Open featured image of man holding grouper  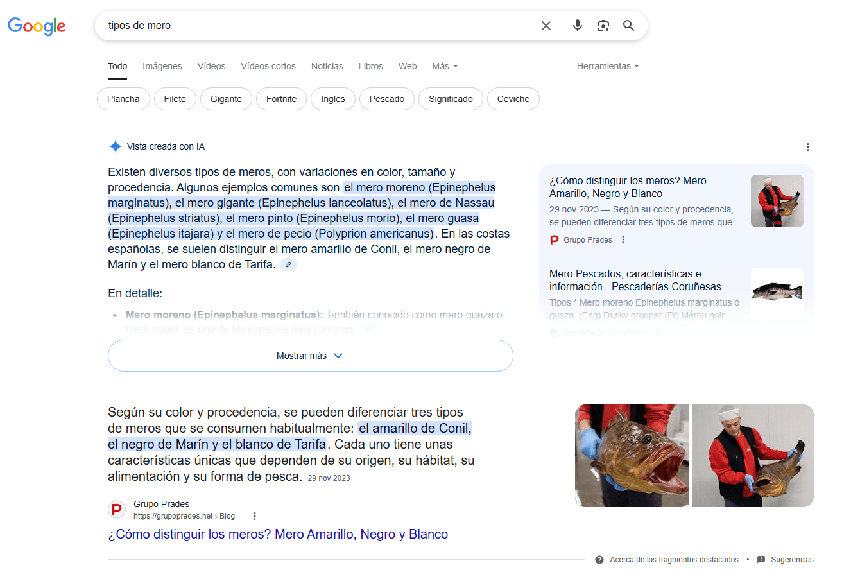[753, 456]
